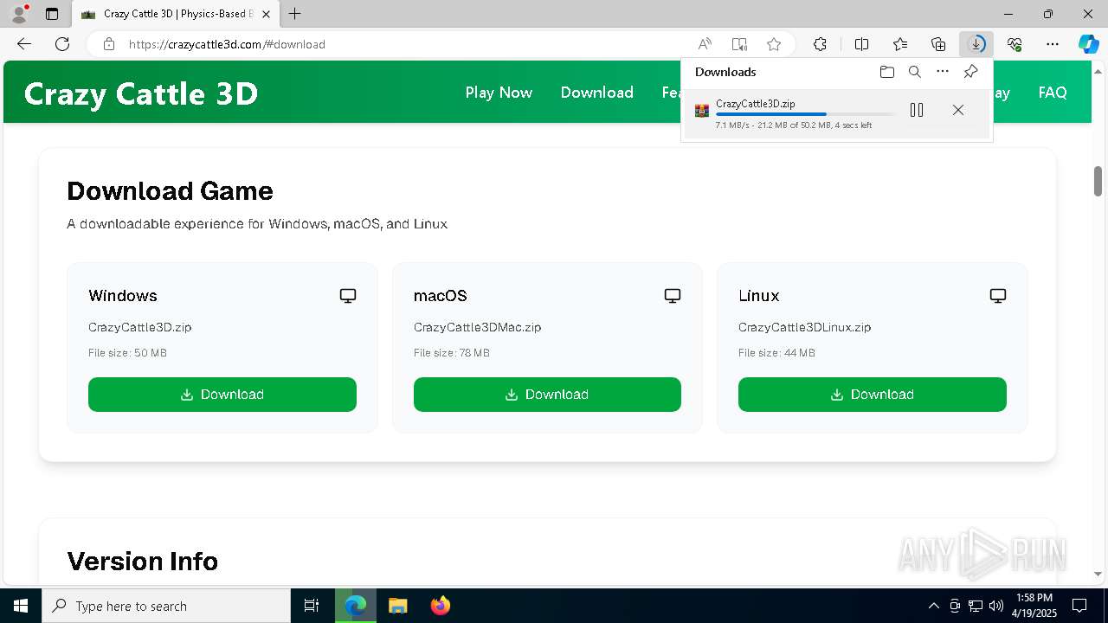Click the CrazyCattle3D.zip file name in Downloads
Viewport: 1108px width, 623px height.
755,104
